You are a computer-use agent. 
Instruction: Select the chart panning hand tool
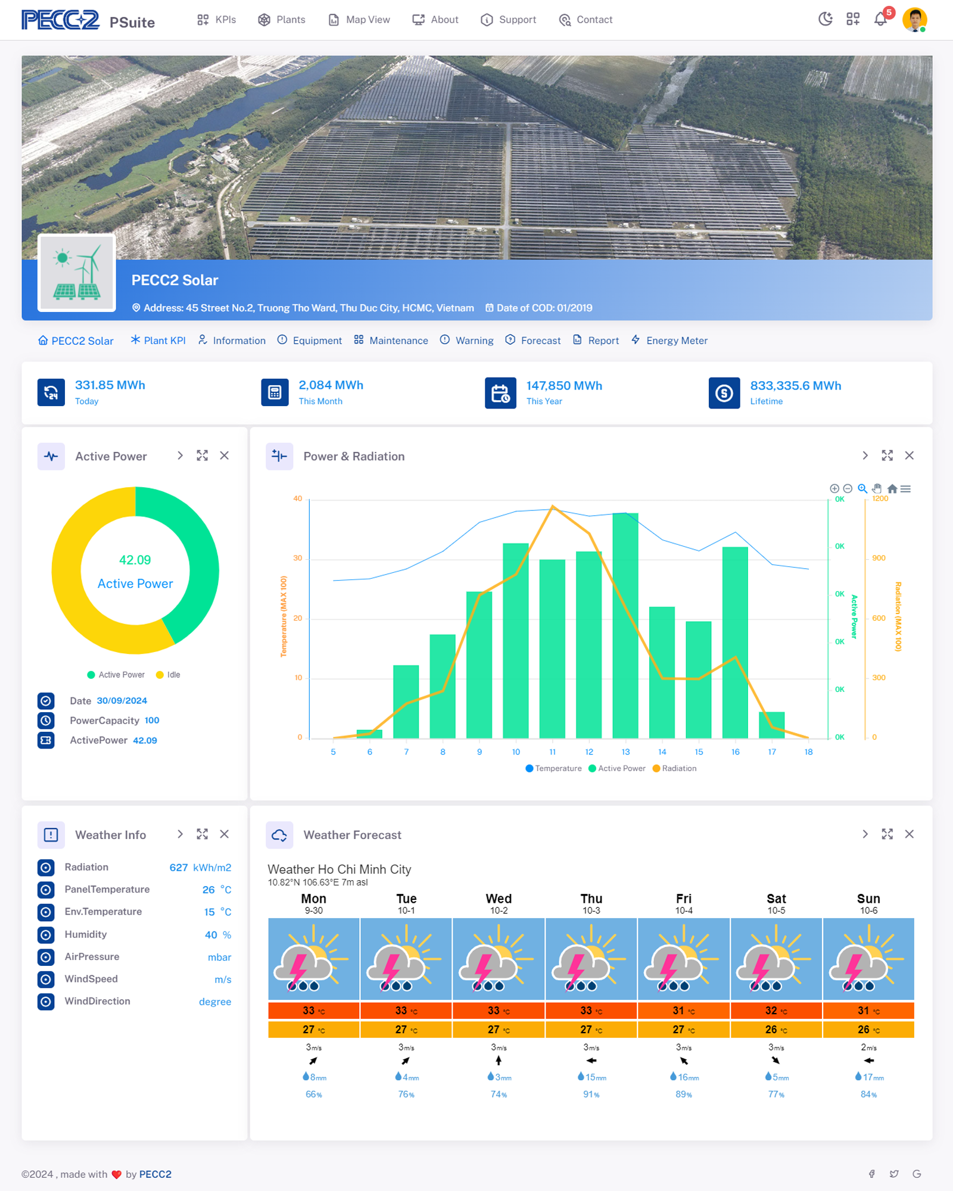(x=877, y=489)
